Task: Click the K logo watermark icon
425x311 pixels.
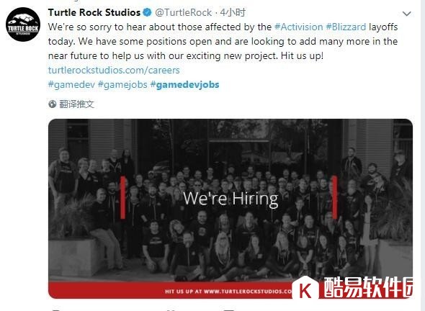Action: pos(305,289)
